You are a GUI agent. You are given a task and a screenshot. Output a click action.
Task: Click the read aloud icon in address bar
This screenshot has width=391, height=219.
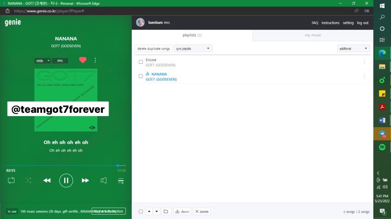pos(357,11)
